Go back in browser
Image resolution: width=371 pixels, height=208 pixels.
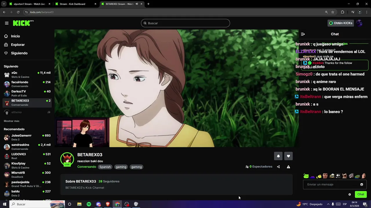4,12
